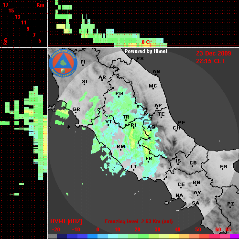Viewport: 239px width, 239px height.
Task: Click the 50 value on dBZ scale
Action: click(x=198, y=229)
